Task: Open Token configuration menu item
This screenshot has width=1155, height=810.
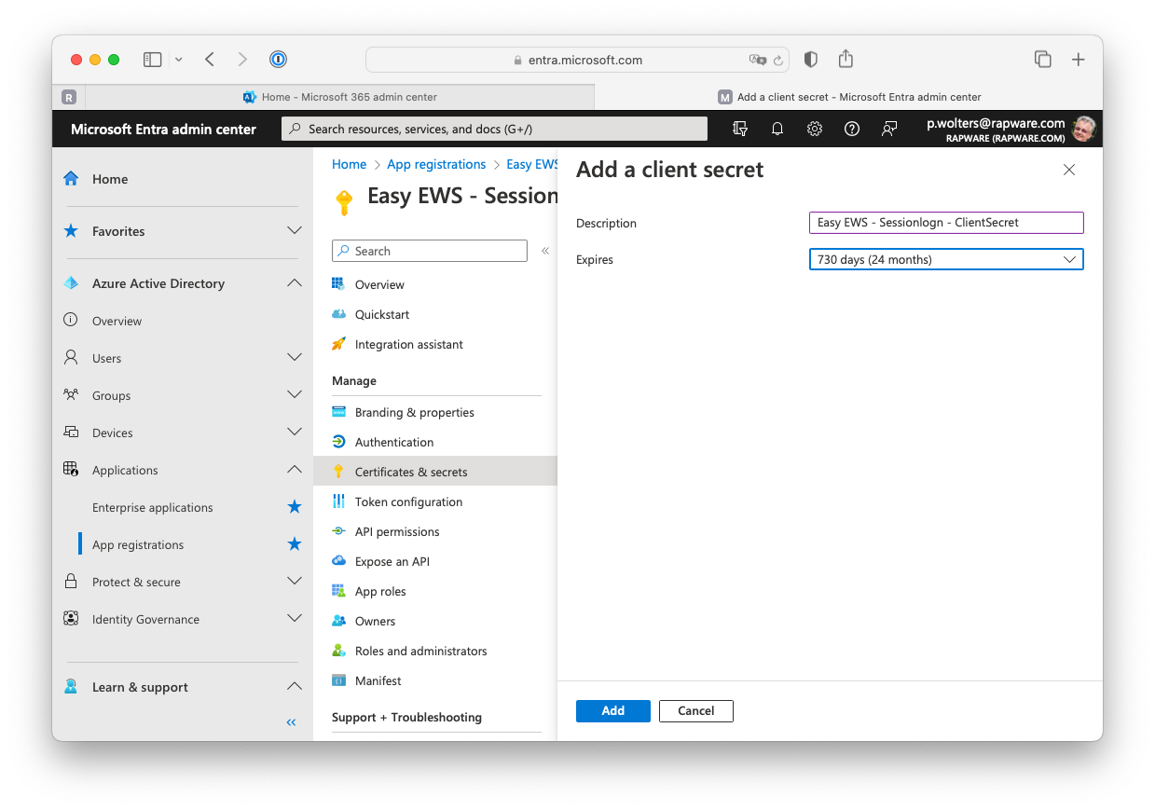Action: 408,501
